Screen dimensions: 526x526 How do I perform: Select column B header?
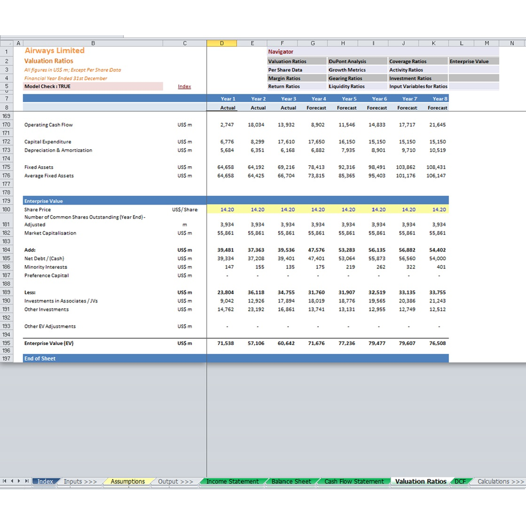pyautogui.click(x=93, y=43)
